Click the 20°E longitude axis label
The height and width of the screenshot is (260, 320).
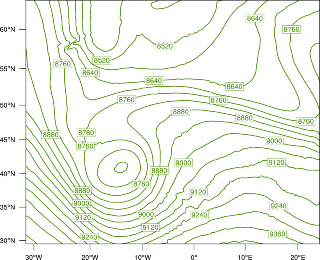[298, 257]
